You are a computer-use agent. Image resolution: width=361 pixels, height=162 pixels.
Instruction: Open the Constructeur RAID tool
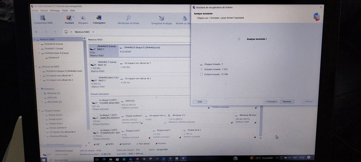(43, 20)
